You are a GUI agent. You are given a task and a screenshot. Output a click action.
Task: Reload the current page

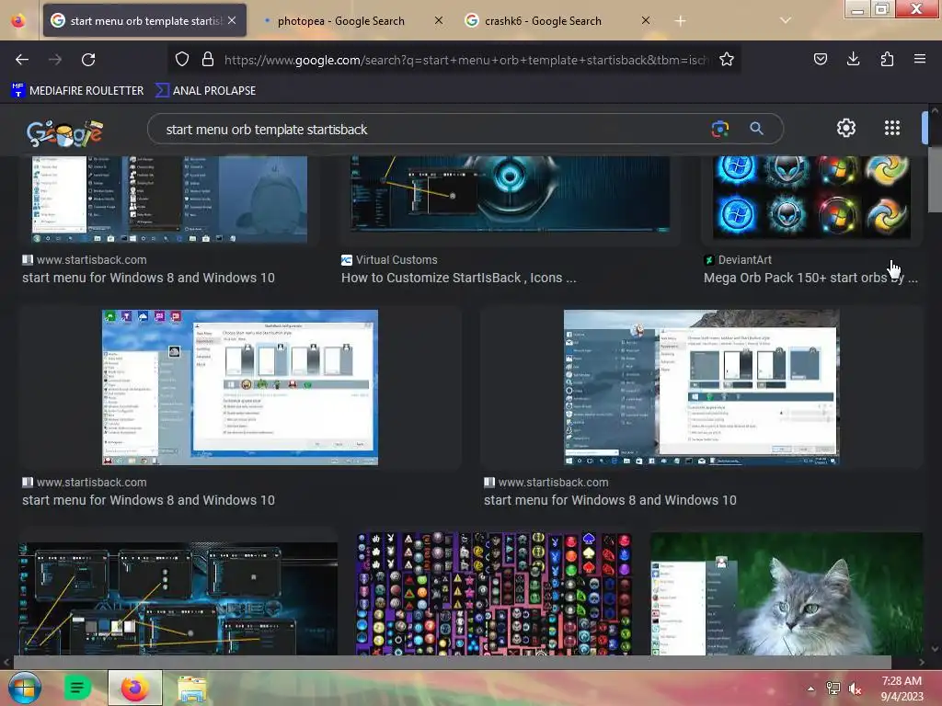pos(88,60)
